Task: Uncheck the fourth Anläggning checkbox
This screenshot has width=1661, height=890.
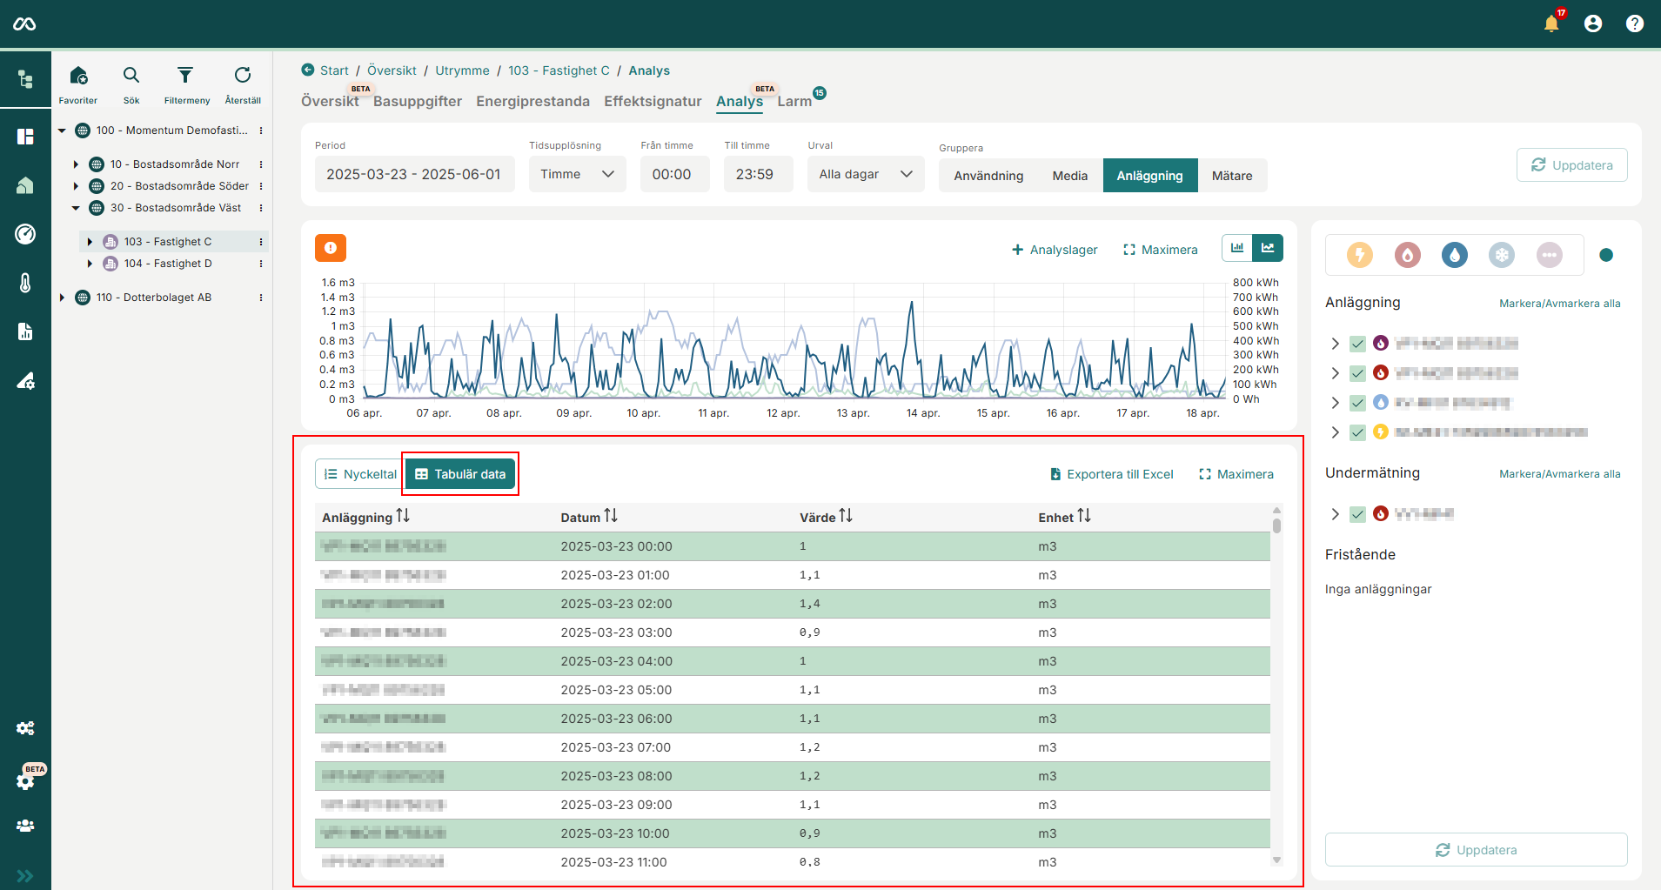Action: (1357, 432)
